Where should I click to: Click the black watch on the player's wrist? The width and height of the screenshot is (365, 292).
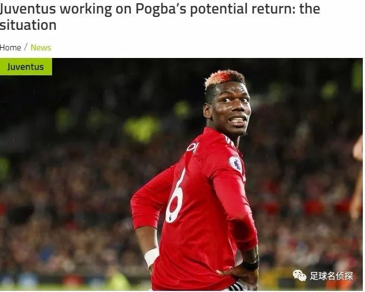tap(250, 264)
